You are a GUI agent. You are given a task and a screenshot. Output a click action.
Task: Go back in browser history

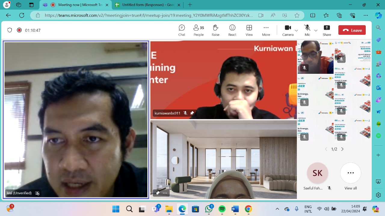(8, 15)
